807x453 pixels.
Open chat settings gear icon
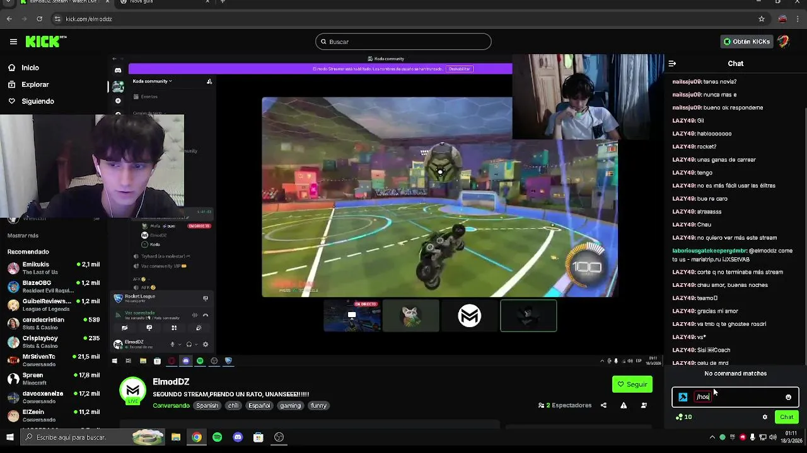click(x=765, y=417)
